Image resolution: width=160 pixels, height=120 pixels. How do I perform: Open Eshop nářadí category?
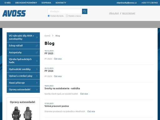point(23,46)
